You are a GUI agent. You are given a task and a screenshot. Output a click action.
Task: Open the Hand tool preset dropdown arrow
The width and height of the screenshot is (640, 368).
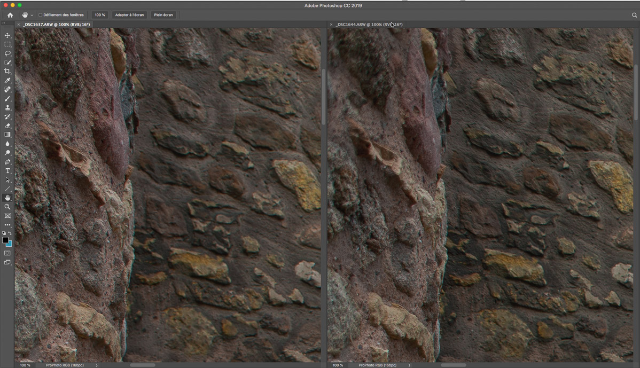coord(32,15)
